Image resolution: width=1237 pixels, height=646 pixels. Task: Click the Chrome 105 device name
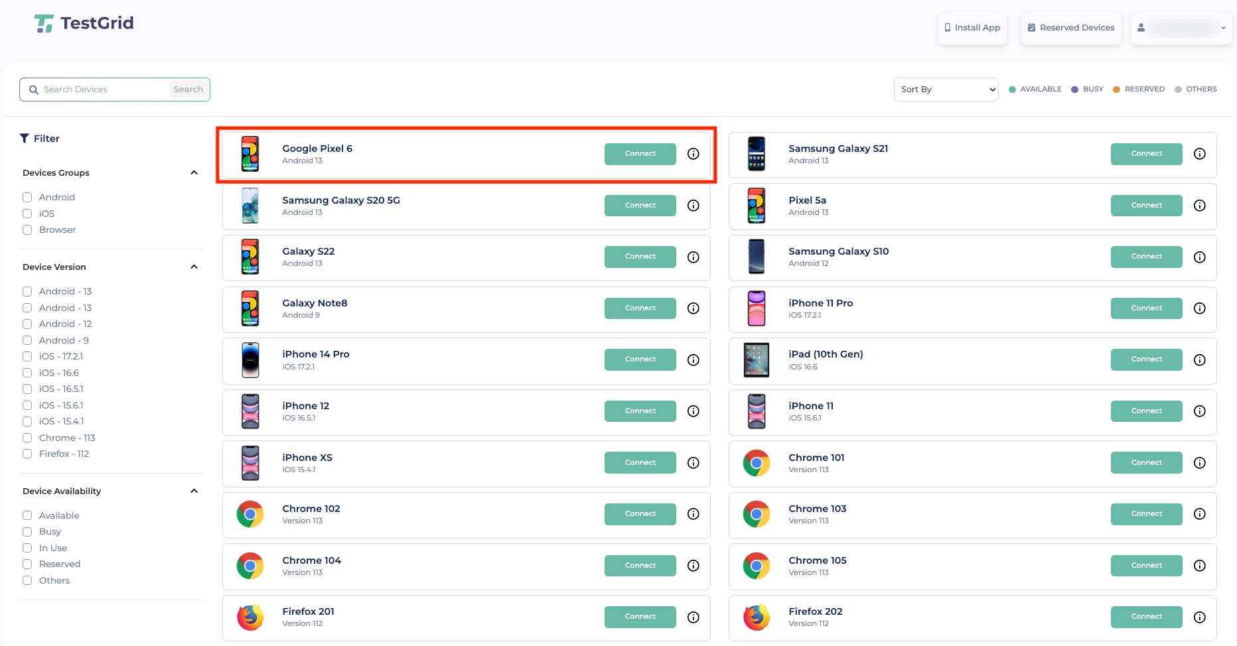pyautogui.click(x=818, y=560)
